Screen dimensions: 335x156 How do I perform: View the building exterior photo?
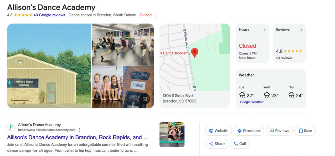pos(49,66)
